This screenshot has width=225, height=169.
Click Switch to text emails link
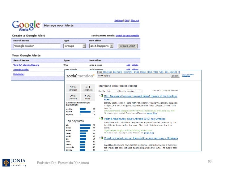pyautogui.click(x=127, y=36)
